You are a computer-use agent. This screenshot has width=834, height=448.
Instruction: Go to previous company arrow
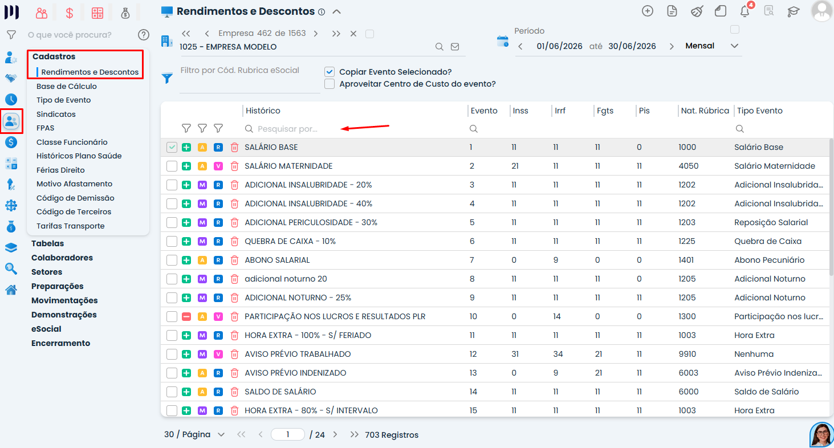point(206,34)
